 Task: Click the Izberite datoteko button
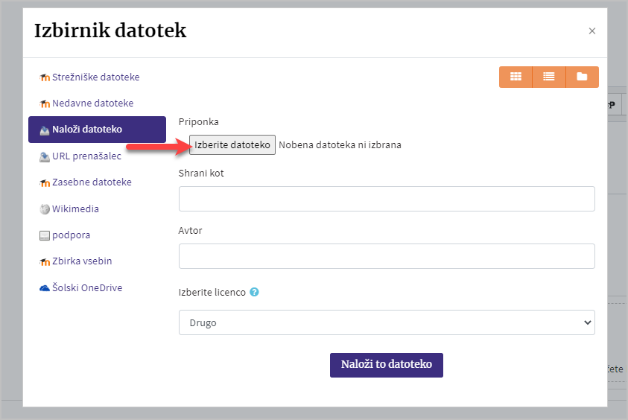[232, 144]
